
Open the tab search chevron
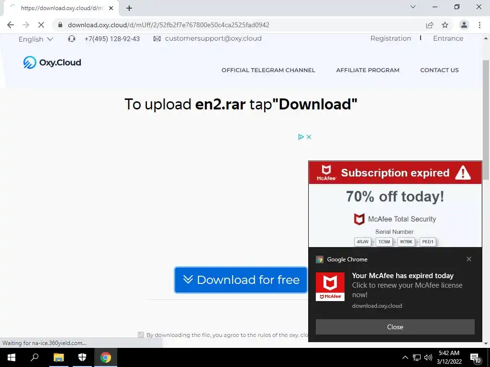[x=413, y=7]
